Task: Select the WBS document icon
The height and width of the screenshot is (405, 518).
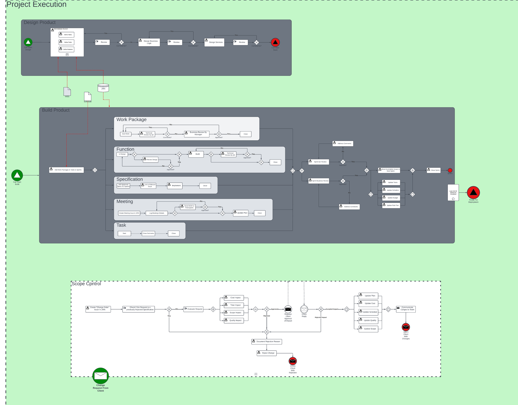Action: pos(67,91)
